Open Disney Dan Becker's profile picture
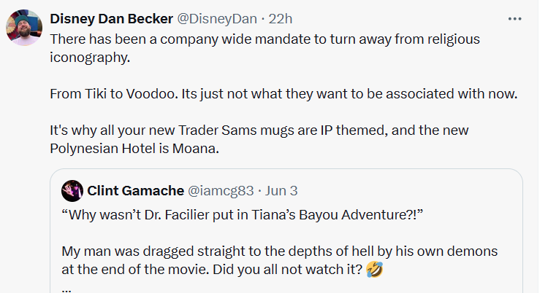The width and height of the screenshot is (548, 293). tap(24, 28)
